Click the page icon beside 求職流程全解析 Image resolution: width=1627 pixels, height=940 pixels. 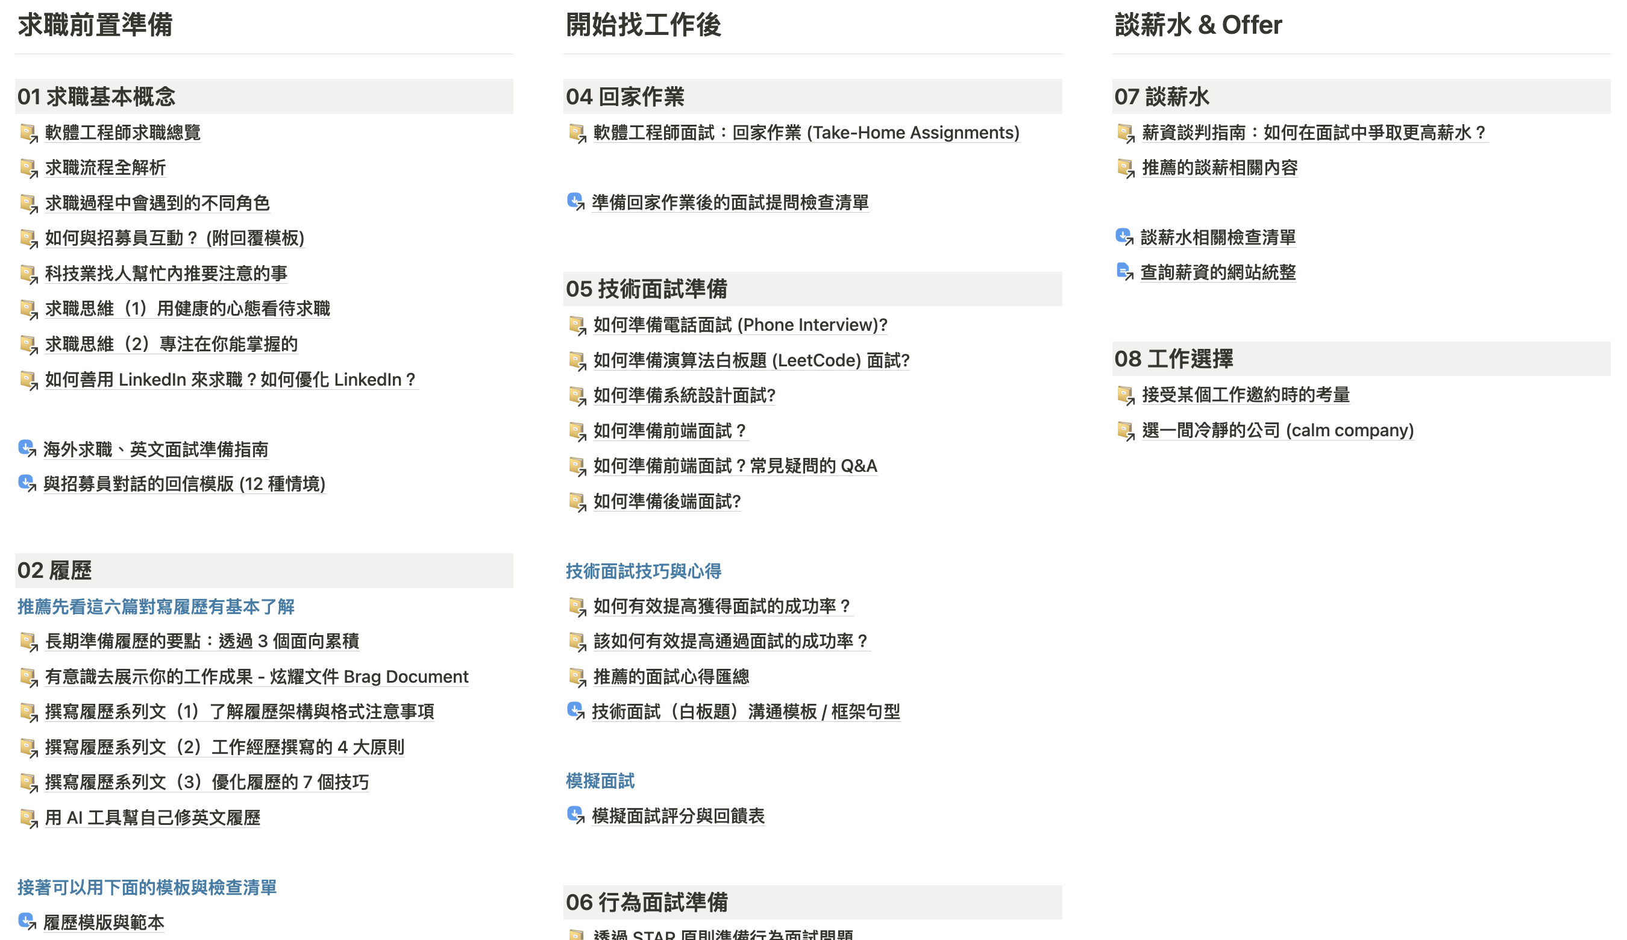(x=28, y=168)
